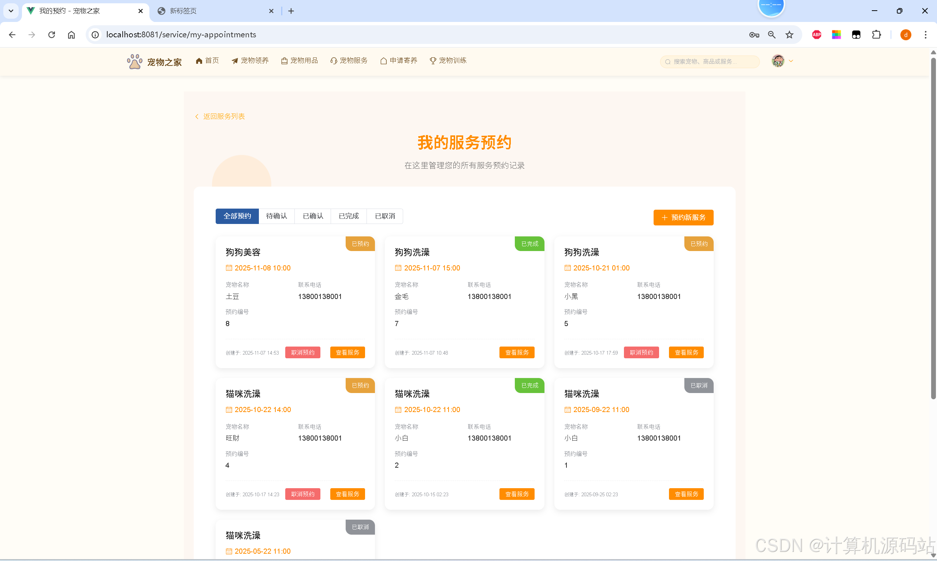Open the Chrome three-dot menu
Viewport: 937px width, 561px height.
926,35
